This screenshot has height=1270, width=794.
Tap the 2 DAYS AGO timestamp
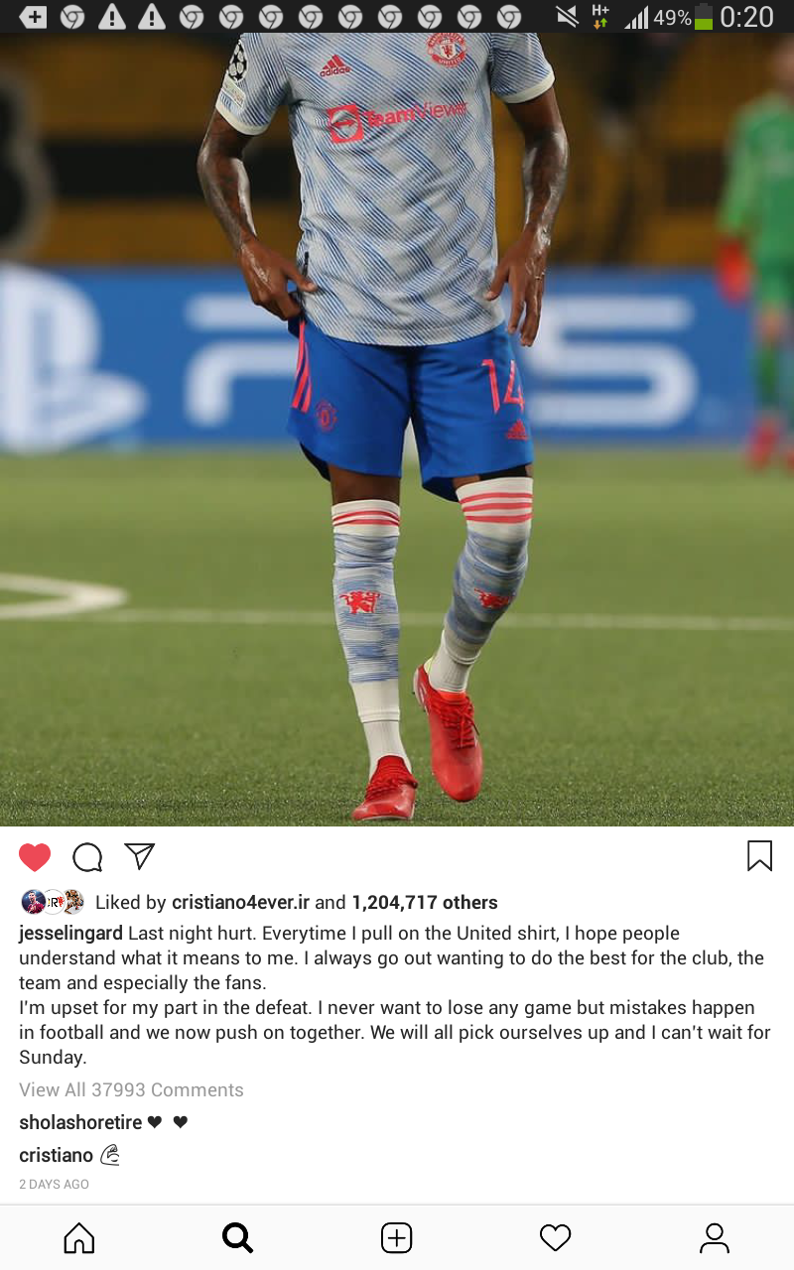point(54,1185)
